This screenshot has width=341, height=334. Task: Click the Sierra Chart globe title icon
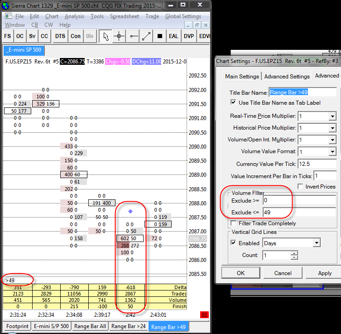point(5,5)
